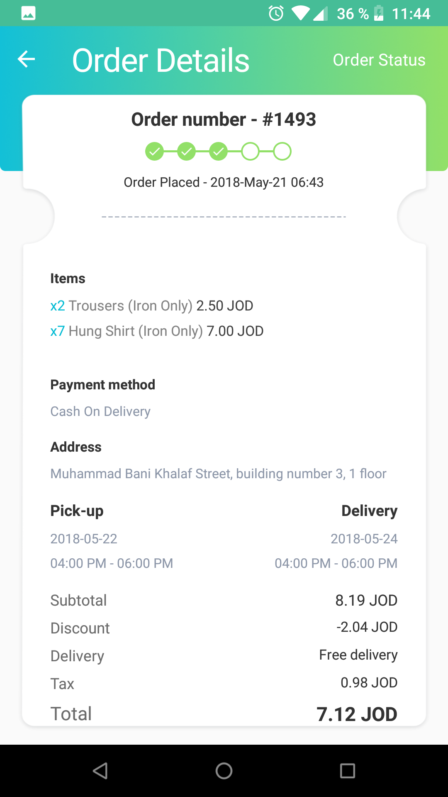
Task: Tap the order number #1493 heading
Action: [224, 120]
